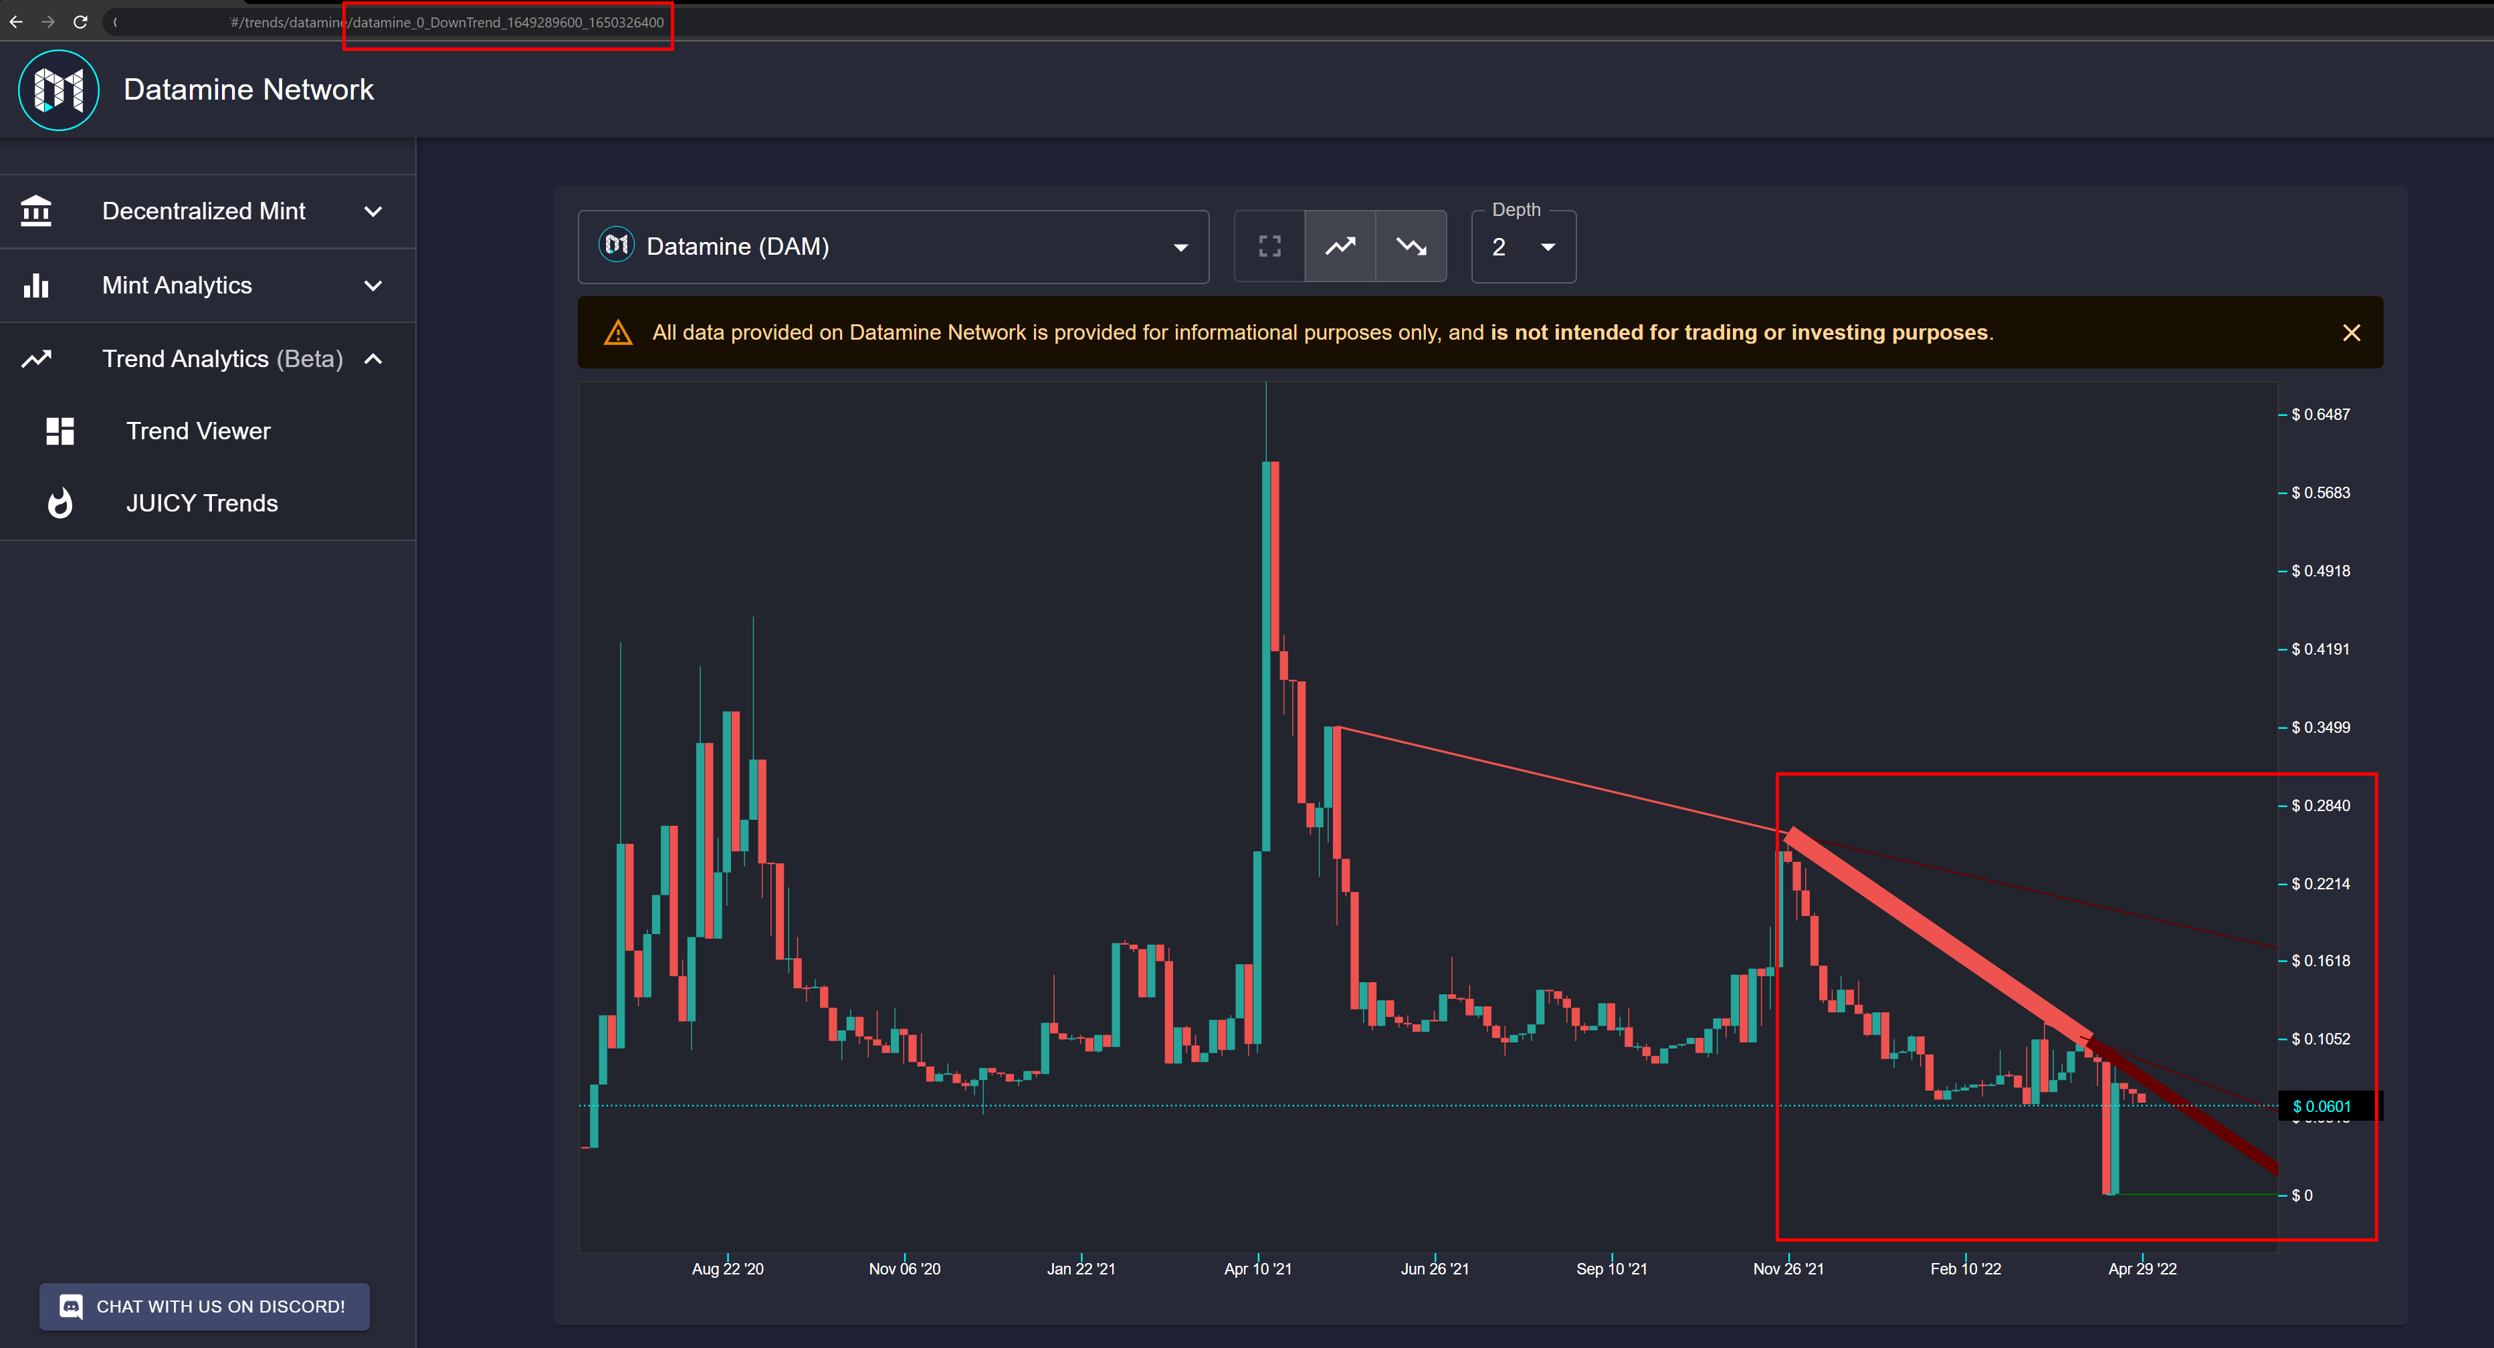Click the Sep 10 '21 date label
Viewport: 2494px width, 1348px height.
coord(1611,1268)
